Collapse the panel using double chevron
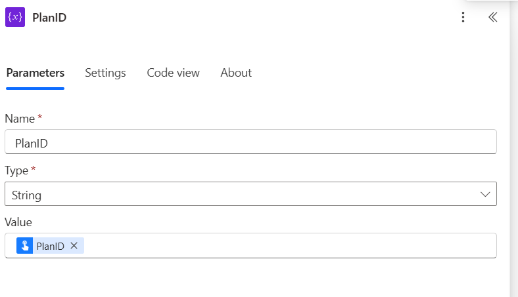518x297 pixels. tap(492, 18)
